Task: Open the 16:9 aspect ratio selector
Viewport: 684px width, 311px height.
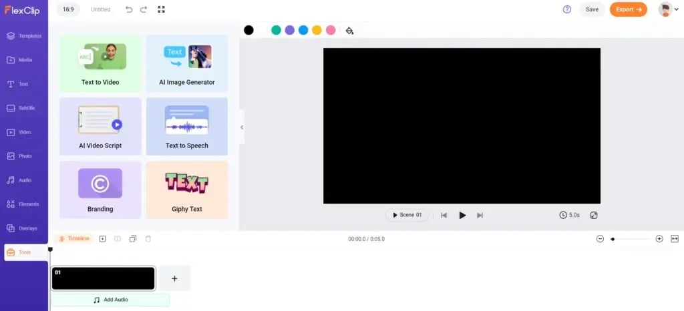Action: [69, 9]
